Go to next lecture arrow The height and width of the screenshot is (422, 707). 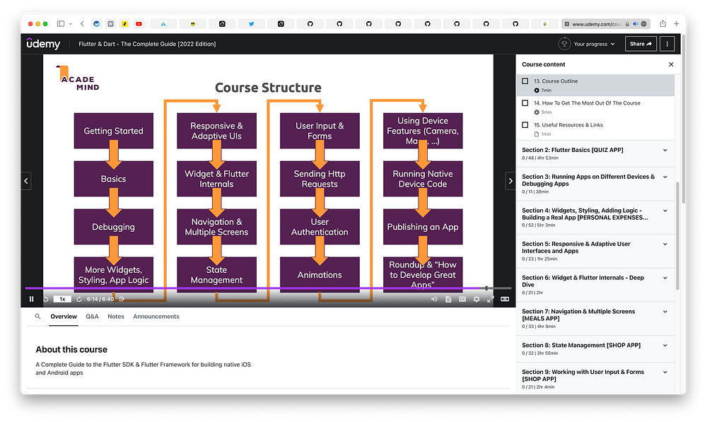point(510,181)
